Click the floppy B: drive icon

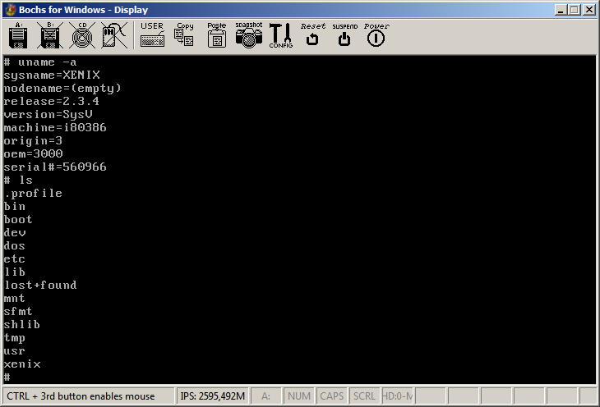50,35
